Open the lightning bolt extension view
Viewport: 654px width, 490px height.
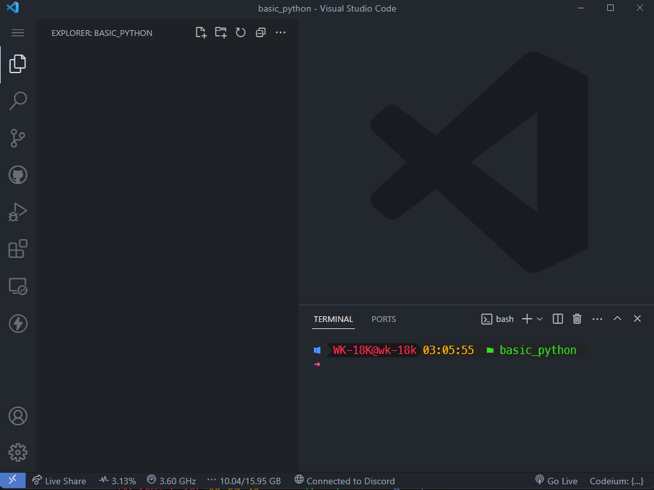point(17,323)
